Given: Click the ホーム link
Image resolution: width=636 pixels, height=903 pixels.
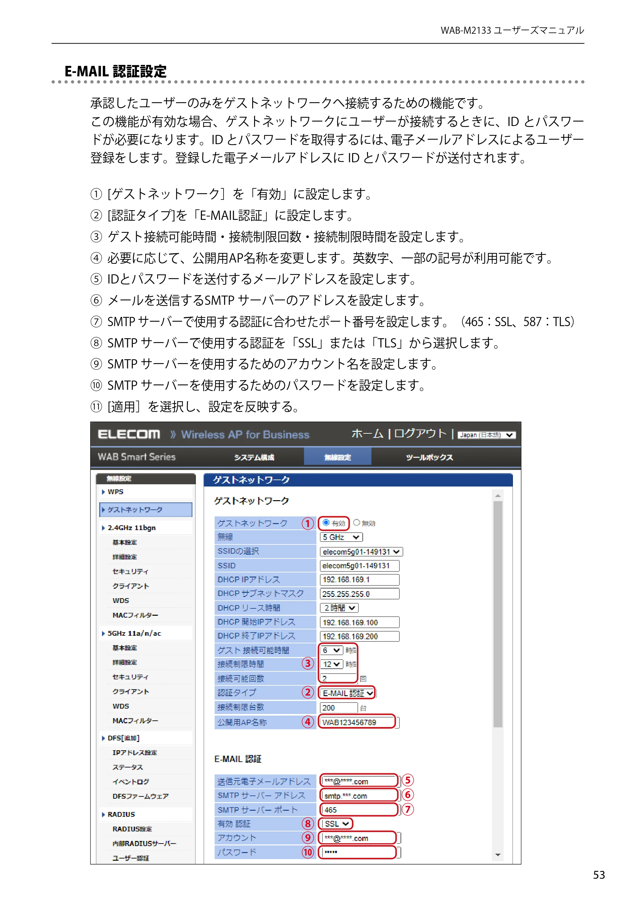Looking at the screenshot, I should 367,433.
